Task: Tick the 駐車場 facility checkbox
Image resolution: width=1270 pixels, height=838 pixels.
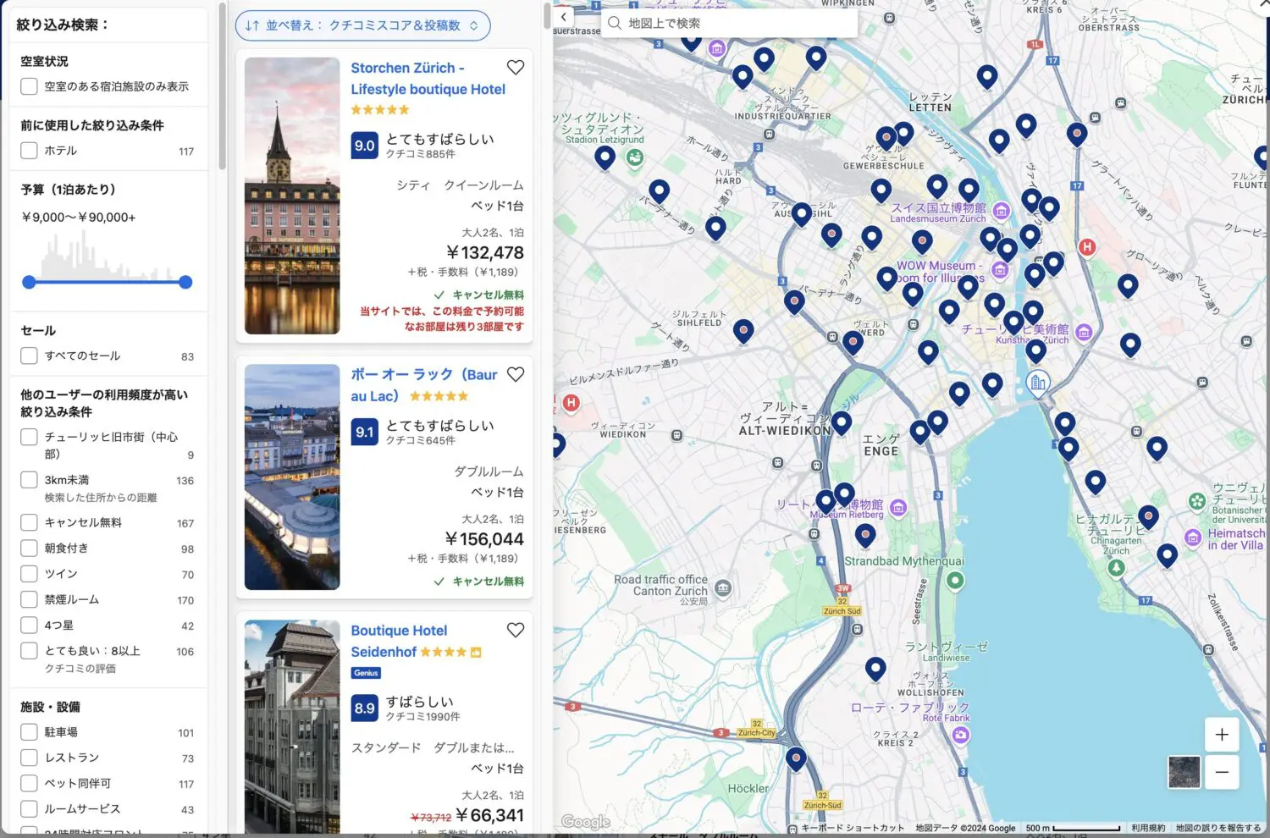Action: (x=29, y=732)
